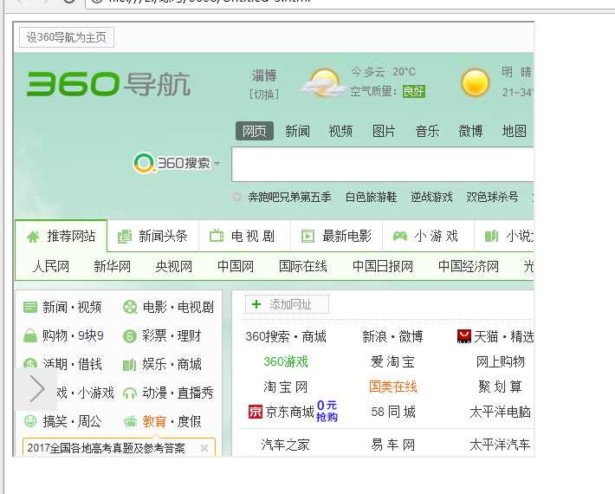Click the home icon on 推荐网站 tab
This screenshot has width=615, height=494.
[33, 237]
